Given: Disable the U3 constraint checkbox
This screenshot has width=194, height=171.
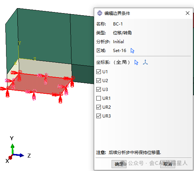Looking at the screenshot, I should coord(98,89).
